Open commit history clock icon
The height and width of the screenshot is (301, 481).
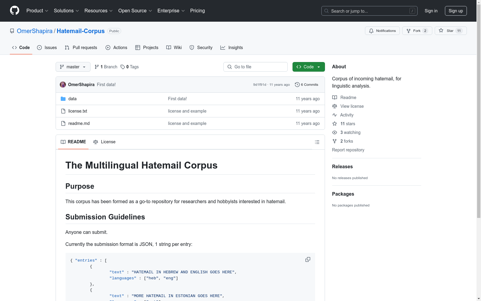(297, 85)
